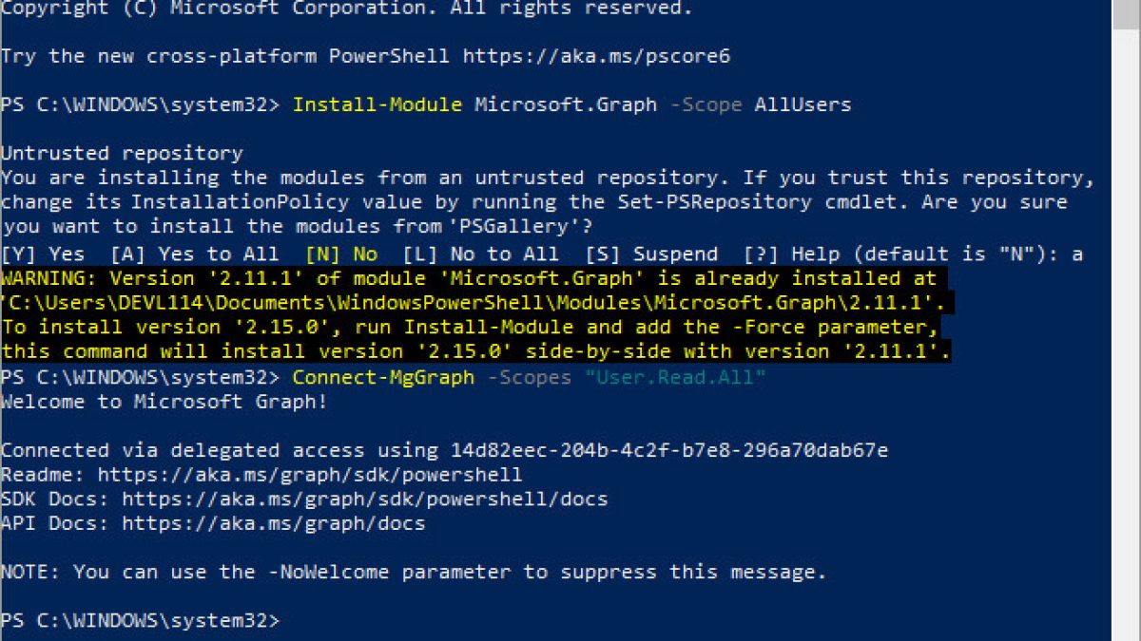1141x641 pixels.
Task: Click the Readme URL aka.ms/graph/sdk/powershell
Action: click(310, 475)
